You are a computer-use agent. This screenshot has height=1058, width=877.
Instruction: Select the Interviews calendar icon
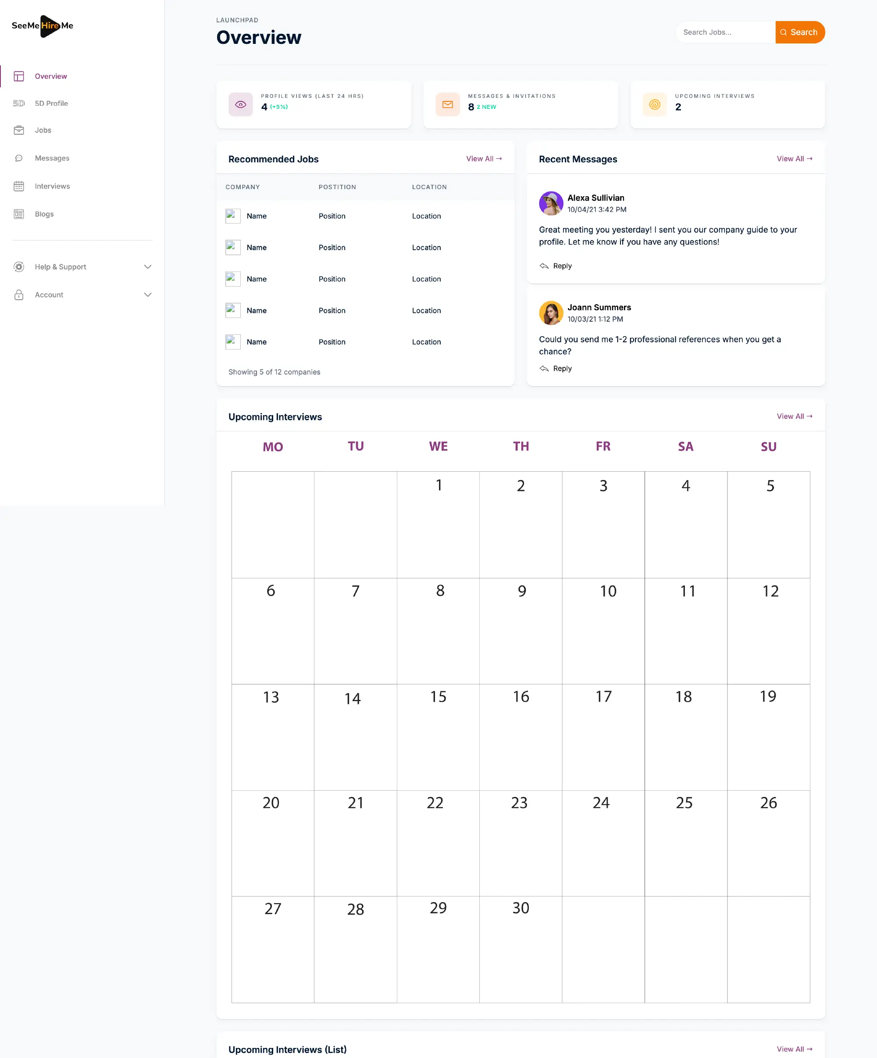[x=18, y=186]
